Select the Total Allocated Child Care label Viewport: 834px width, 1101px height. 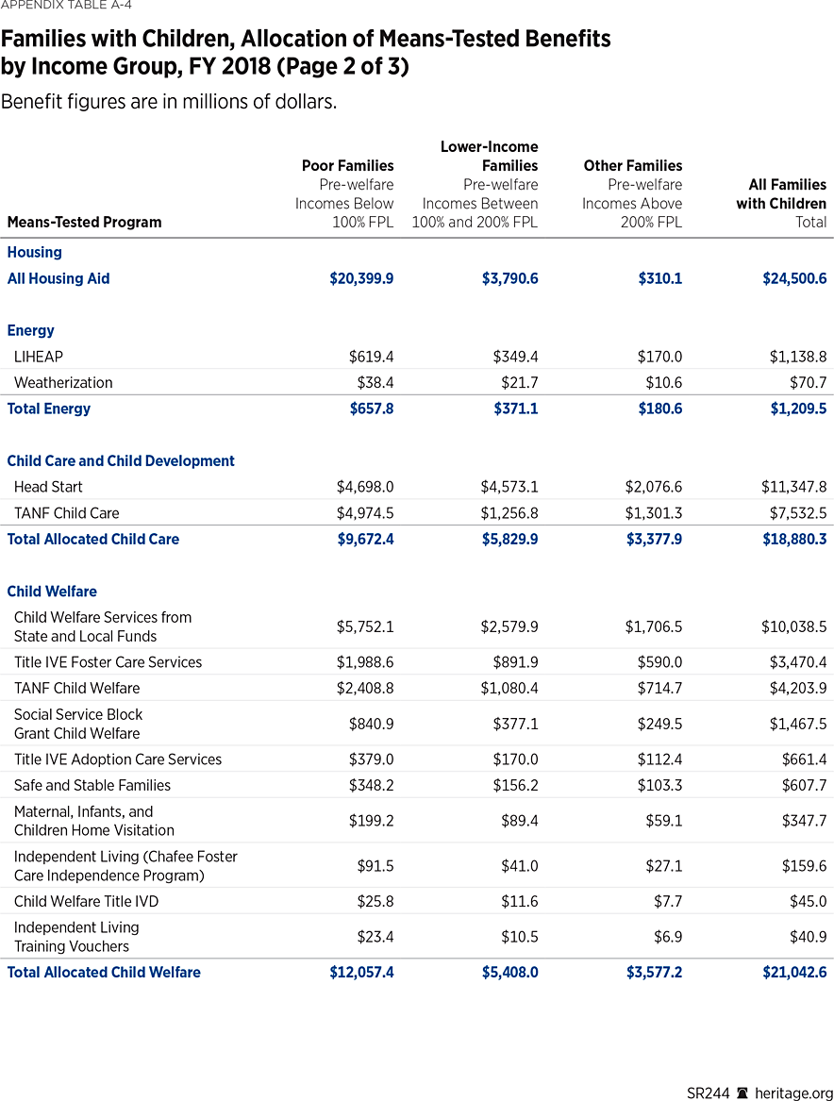[x=92, y=539]
